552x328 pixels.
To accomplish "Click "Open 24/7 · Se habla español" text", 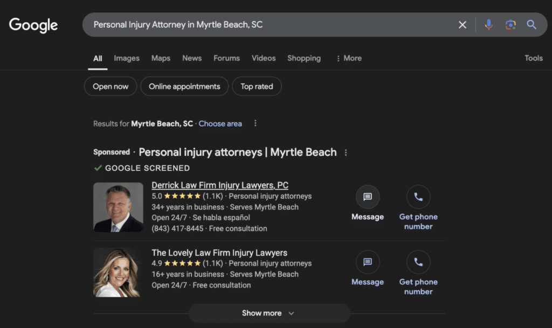I will click(201, 218).
